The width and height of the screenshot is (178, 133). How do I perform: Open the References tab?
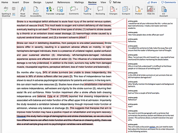(x=64, y=2)
